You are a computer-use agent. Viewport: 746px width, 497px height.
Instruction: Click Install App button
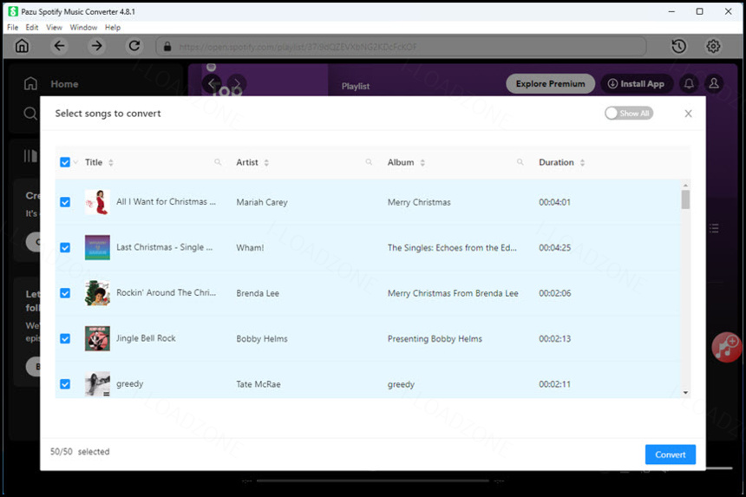(x=636, y=84)
